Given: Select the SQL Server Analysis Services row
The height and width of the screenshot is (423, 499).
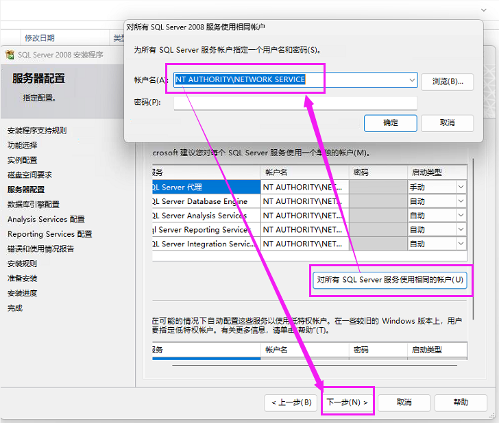Looking at the screenshot, I should [x=206, y=216].
